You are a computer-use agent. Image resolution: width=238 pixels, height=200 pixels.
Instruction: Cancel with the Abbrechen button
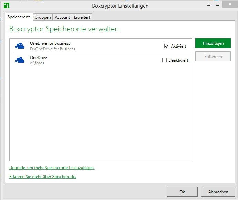coord(218,192)
